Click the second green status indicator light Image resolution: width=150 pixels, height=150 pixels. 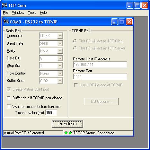(70, 133)
